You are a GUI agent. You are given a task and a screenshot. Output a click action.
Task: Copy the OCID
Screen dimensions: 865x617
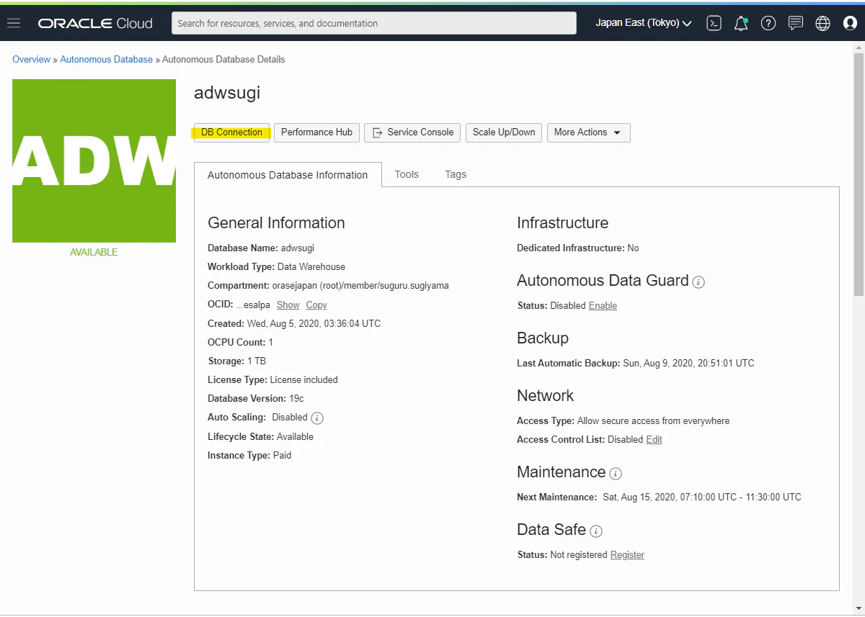(316, 305)
